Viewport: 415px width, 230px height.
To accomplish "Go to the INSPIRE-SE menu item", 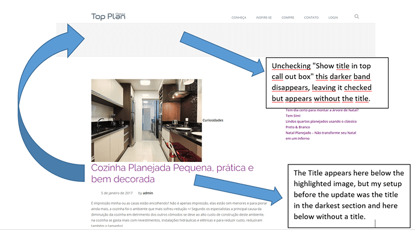I will tap(263, 17).
